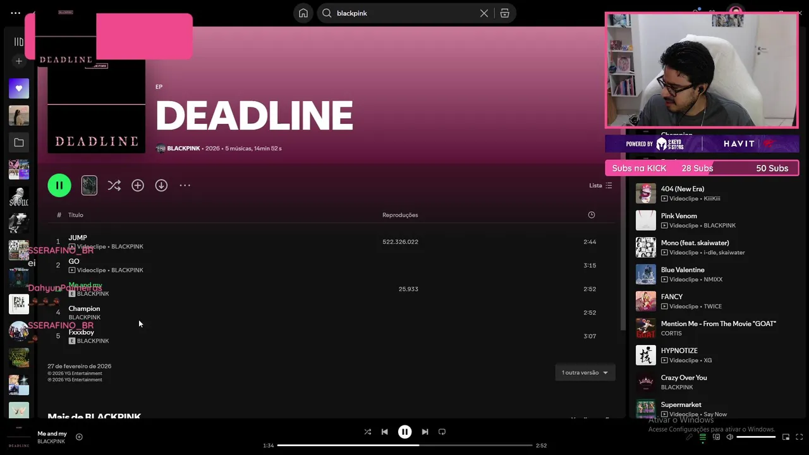
Task: Enable shuffle for the DEADLINE EP
Action: pos(114,185)
